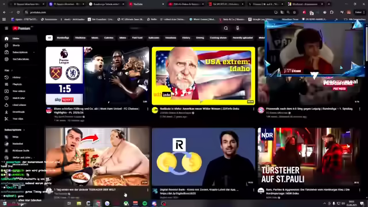The height and width of the screenshot is (207, 368).
Task: Open more options for West Ham Chelsea video
Action: click(148, 109)
